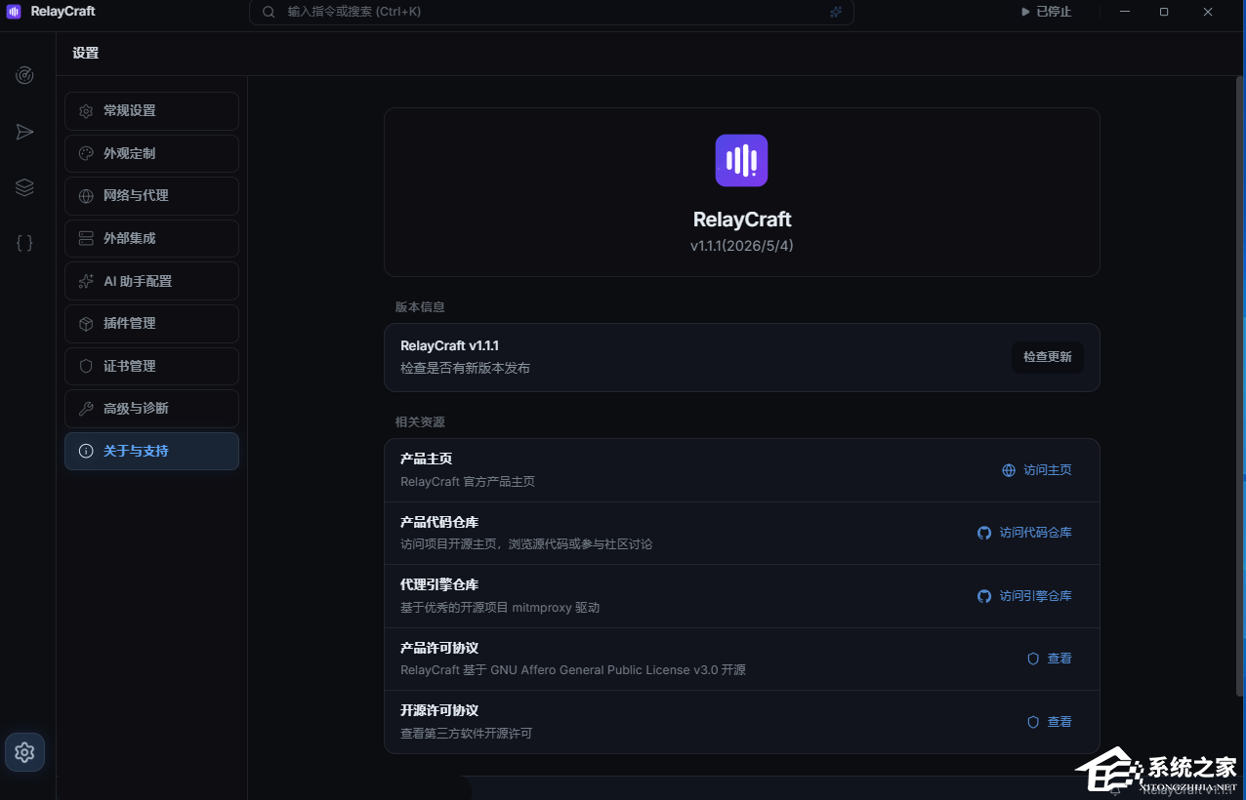Open the send/composer paper plane icon

(x=24, y=132)
